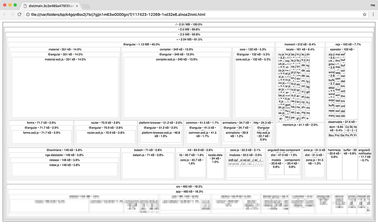378x224 pixels.
Task: Click 'compiler • 349 kB • 13.9%' label
Action: pos(176,49)
